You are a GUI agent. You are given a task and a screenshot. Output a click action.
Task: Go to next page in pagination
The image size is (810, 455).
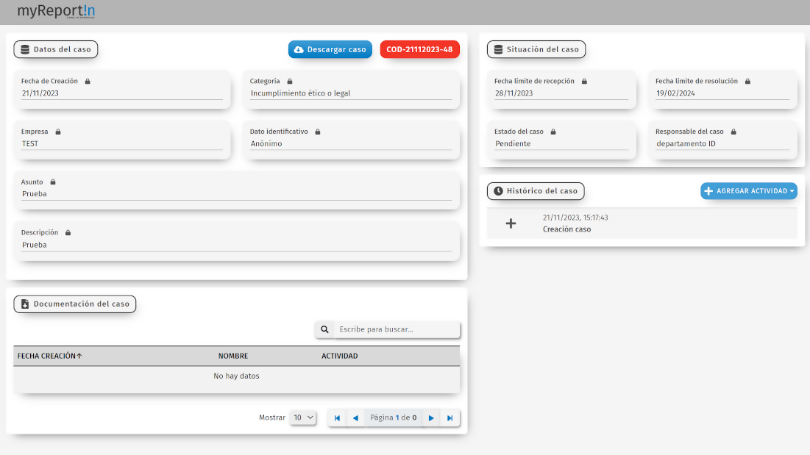(x=431, y=418)
